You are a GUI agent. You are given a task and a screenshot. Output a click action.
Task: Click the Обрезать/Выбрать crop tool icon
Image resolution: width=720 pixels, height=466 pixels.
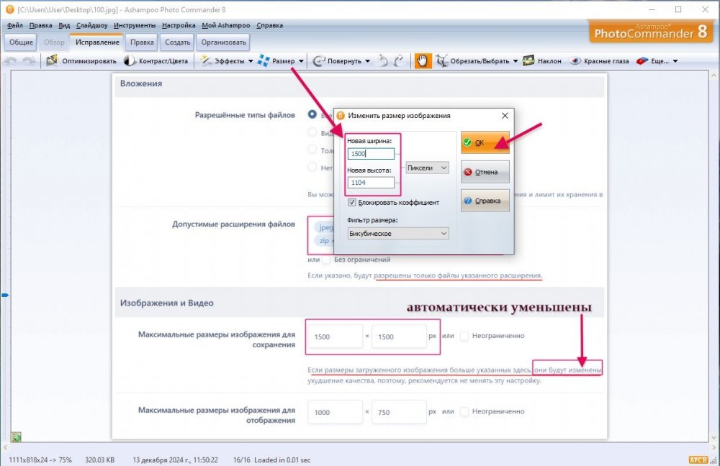coord(442,61)
